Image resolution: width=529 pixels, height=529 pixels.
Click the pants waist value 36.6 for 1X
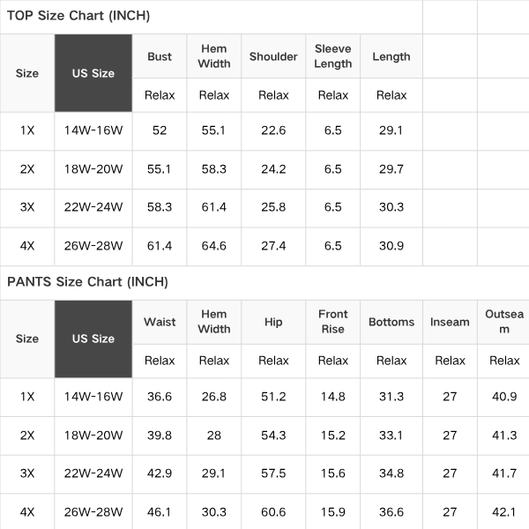point(160,397)
